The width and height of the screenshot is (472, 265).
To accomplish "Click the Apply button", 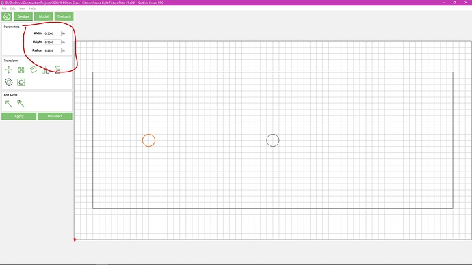I will (18, 116).
